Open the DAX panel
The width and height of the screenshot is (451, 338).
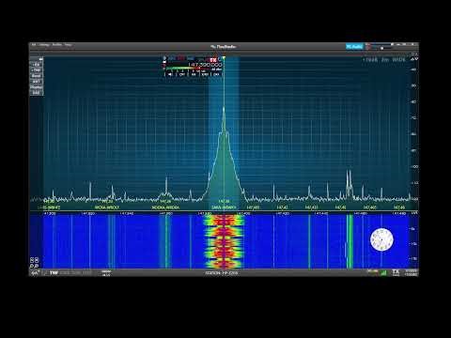point(37,93)
